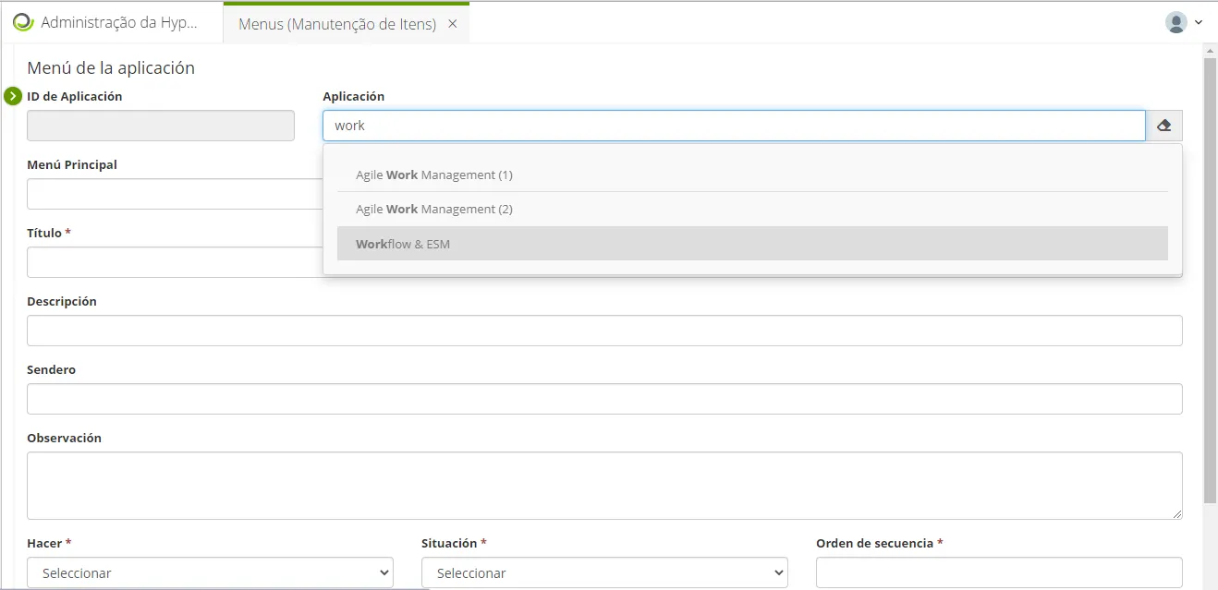Viewport: 1218px width, 590px height.
Task: Expand the chevron next to user avatar
Action: point(1199,22)
